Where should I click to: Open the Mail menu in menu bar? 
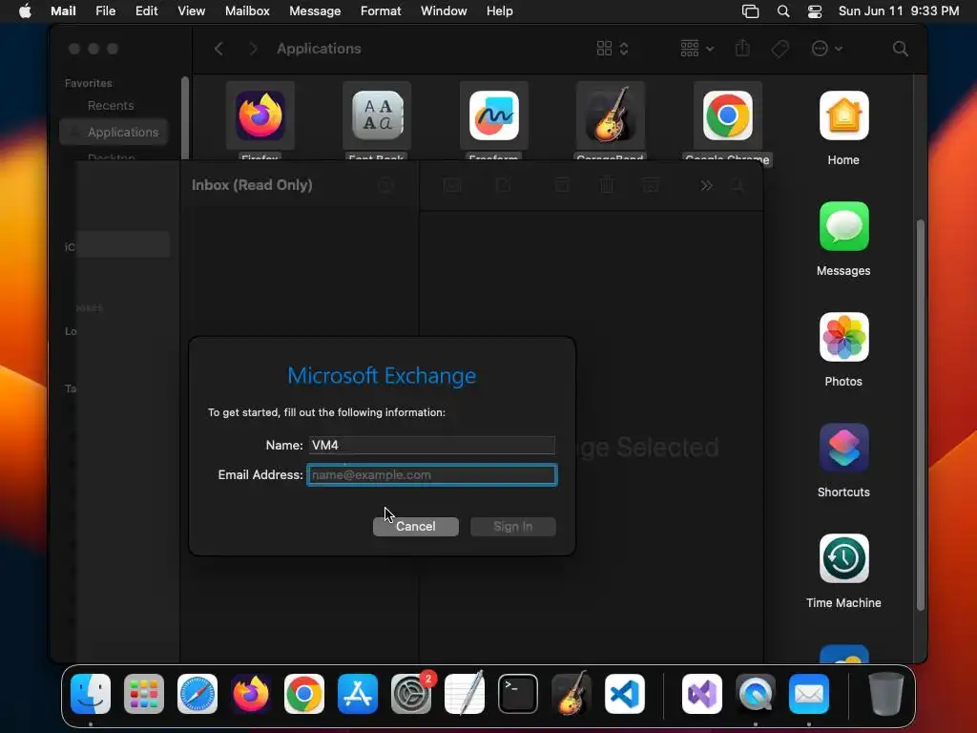pyautogui.click(x=63, y=11)
